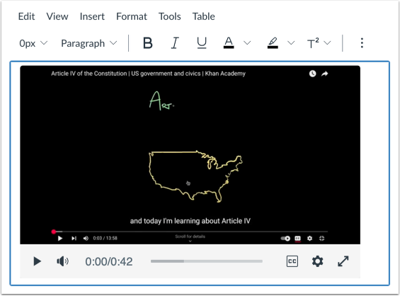The width and height of the screenshot is (400, 296).
Task: Open the Paragraph block format dropdown
Action: pos(88,43)
